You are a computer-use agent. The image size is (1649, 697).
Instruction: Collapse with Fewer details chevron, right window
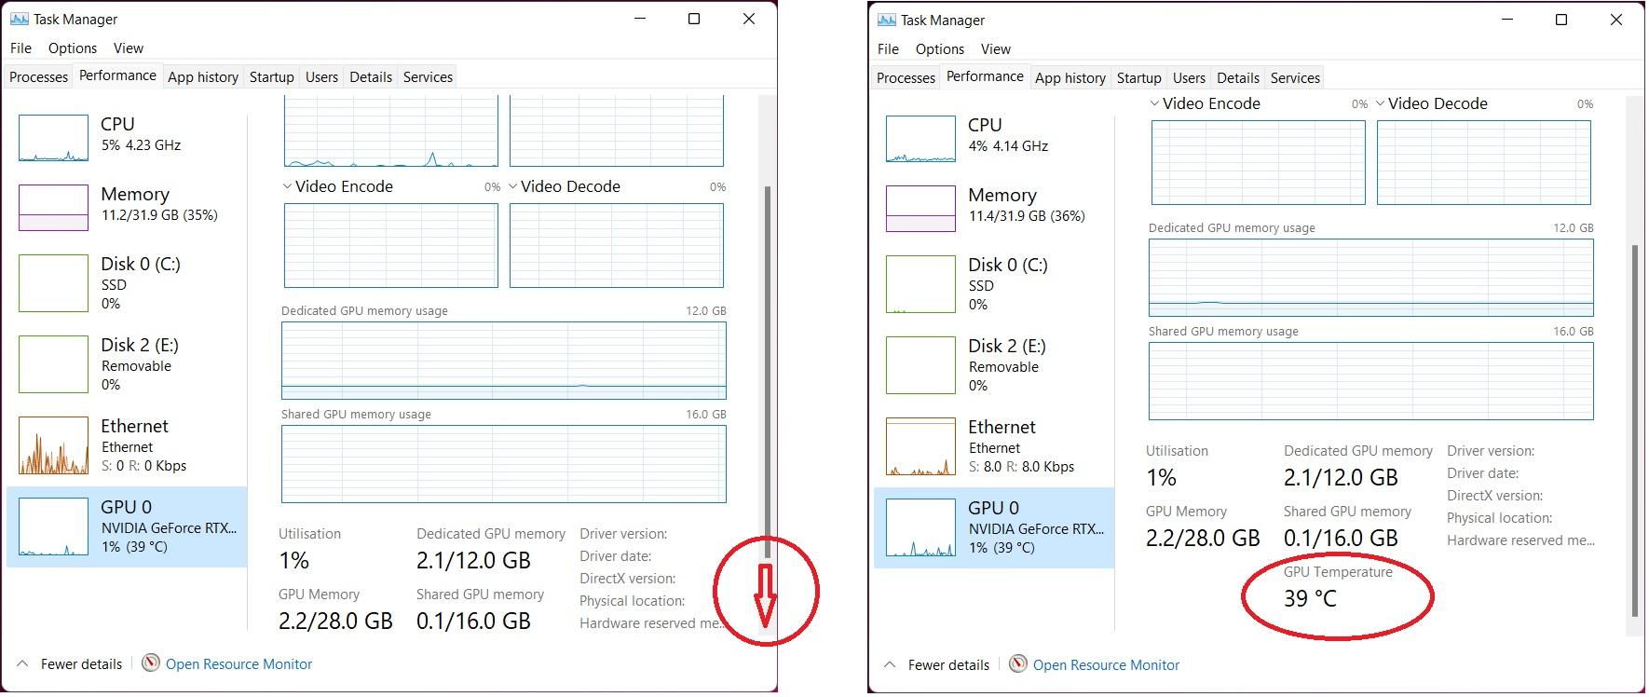click(x=891, y=664)
